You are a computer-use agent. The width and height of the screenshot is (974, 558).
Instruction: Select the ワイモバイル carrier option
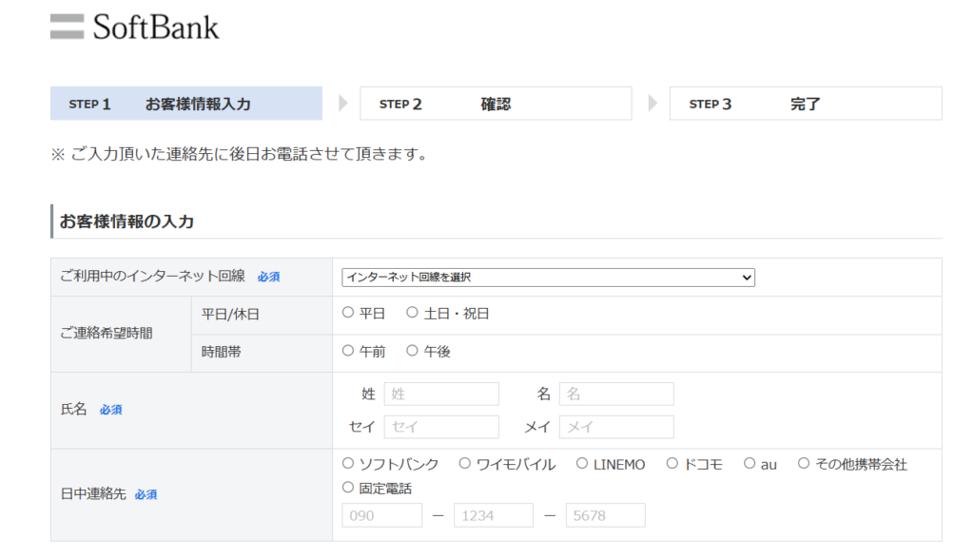[x=465, y=464]
